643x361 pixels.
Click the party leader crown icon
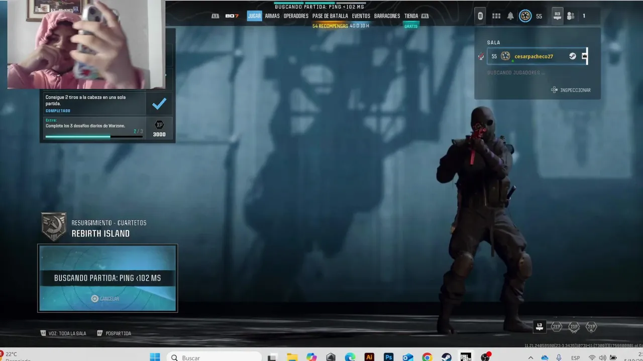click(584, 56)
